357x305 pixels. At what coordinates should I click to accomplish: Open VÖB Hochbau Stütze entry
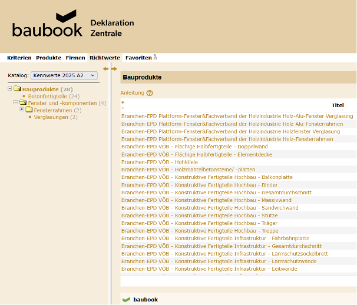tap(199, 216)
